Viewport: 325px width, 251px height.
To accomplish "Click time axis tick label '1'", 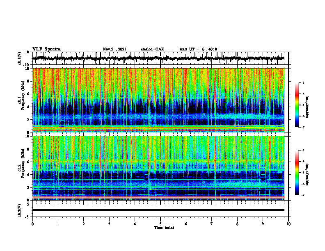I will [x=58, y=224].
